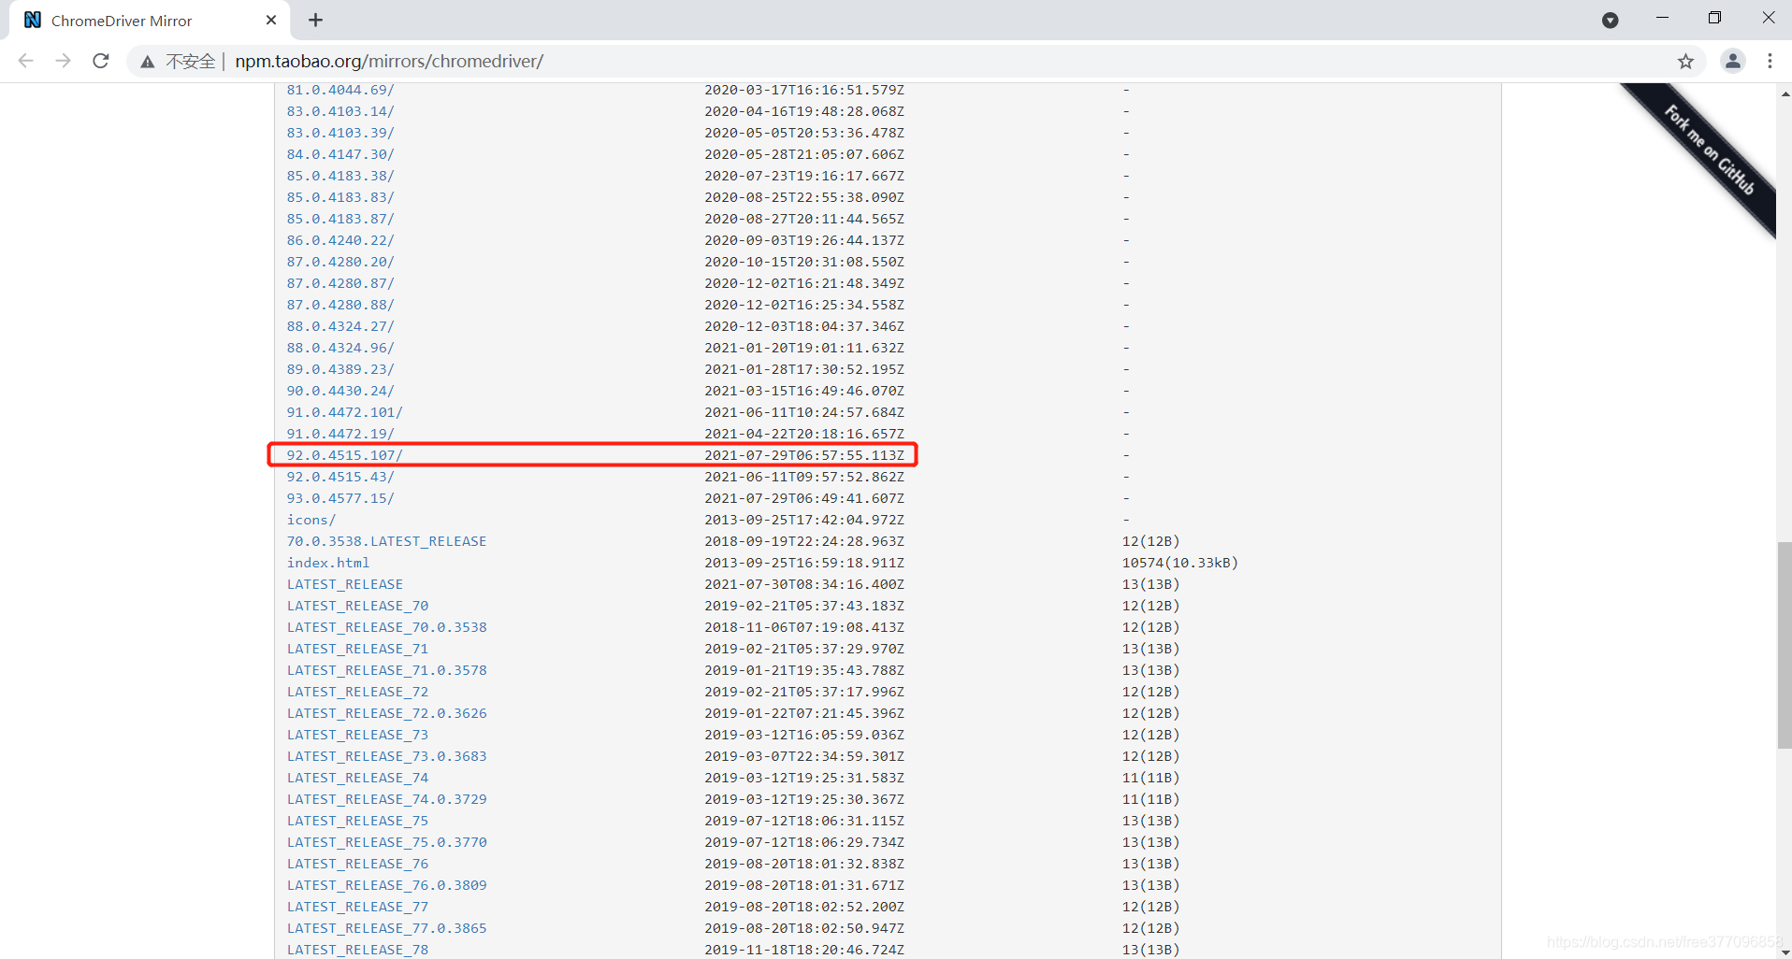Image resolution: width=1792 pixels, height=959 pixels.
Task: Open the LATEST_RELEASE_73.0.3683 file link
Action: click(x=386, y=756)
